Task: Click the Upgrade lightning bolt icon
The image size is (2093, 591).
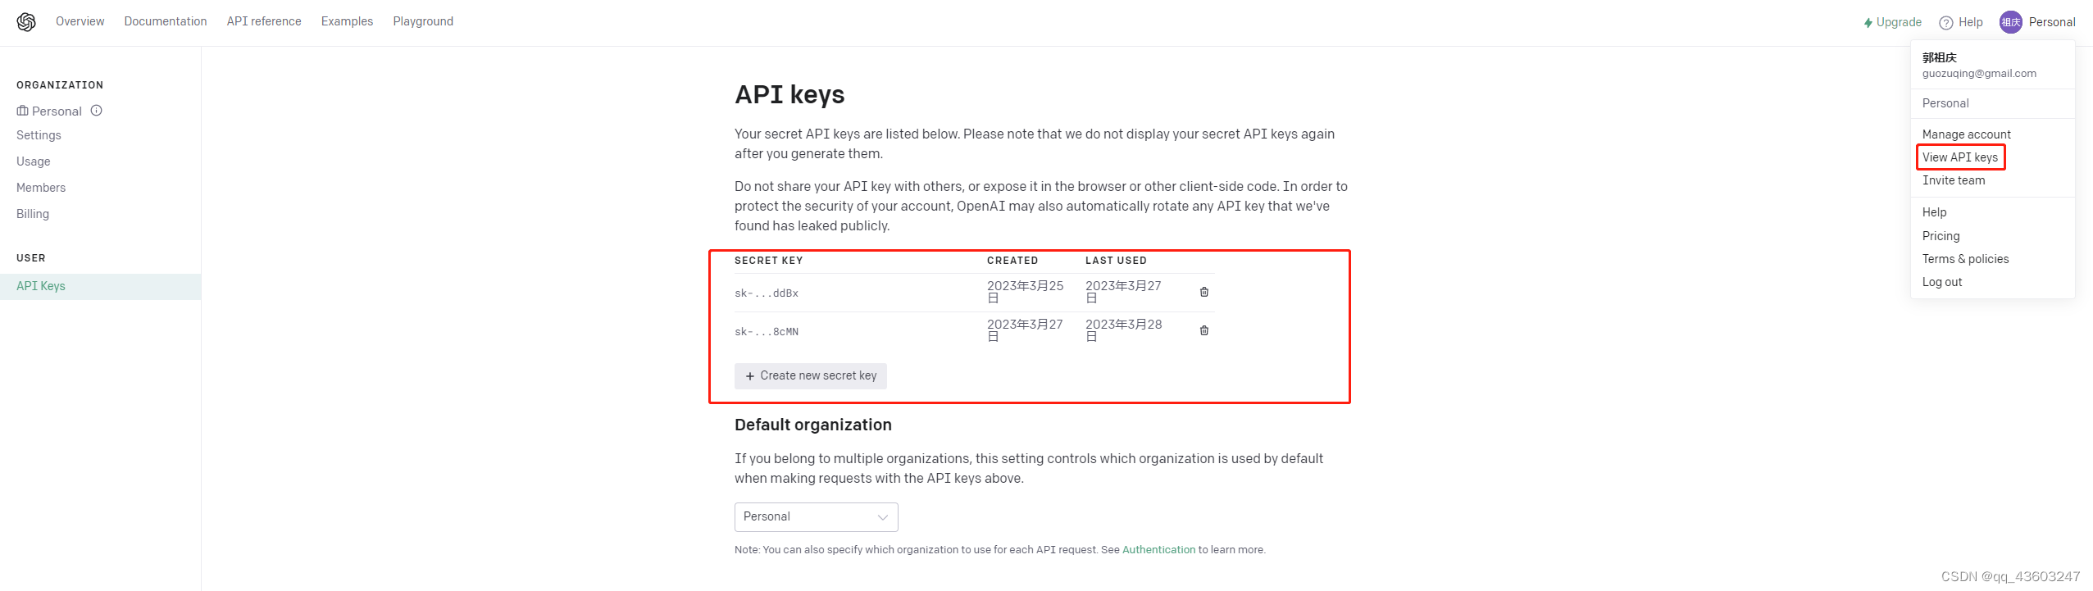Action: [x=1868, y=23]
